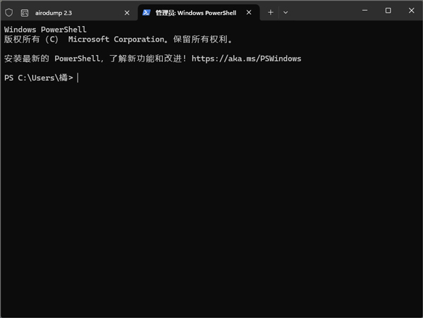This screenshot has height=318, width=423.
Task: Click the PowerShell tab's blue icon
Action: point(146,13)
